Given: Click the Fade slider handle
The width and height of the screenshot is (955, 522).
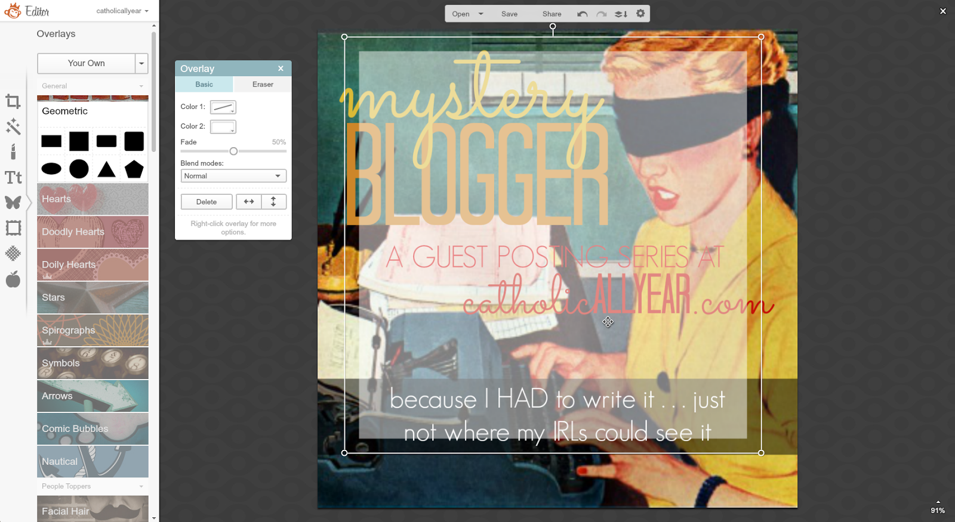Looking at the screenshot, I should 233,151.
